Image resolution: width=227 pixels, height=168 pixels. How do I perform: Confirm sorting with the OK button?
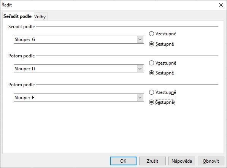coord(123,161)
